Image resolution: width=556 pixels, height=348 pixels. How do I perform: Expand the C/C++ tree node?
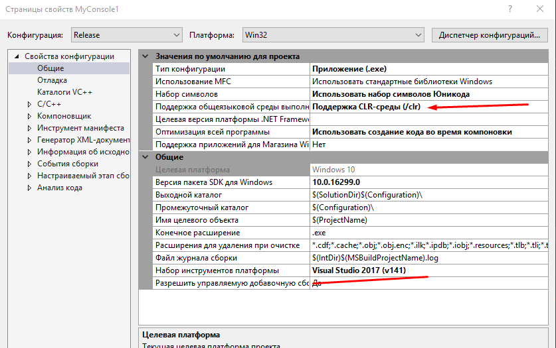click(x=29, y=104)
